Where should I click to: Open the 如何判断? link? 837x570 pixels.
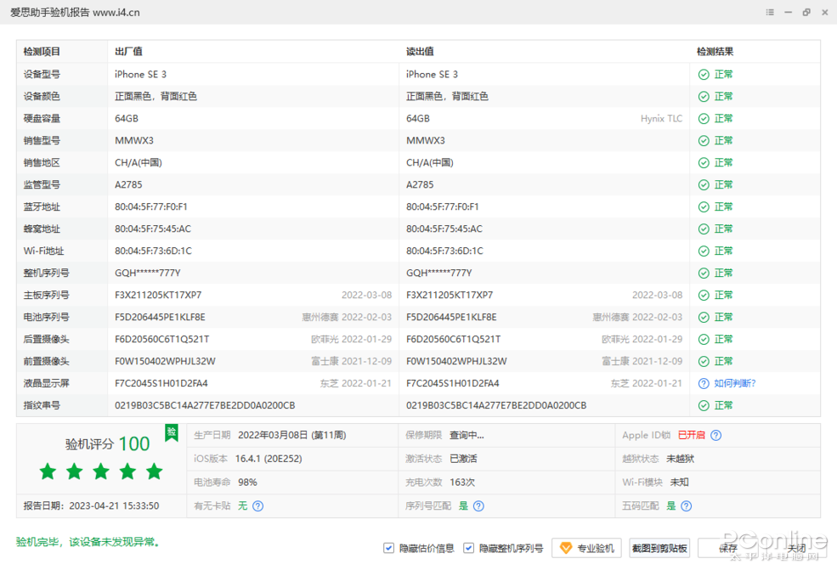pyautogui.click(x=735, y=383)
